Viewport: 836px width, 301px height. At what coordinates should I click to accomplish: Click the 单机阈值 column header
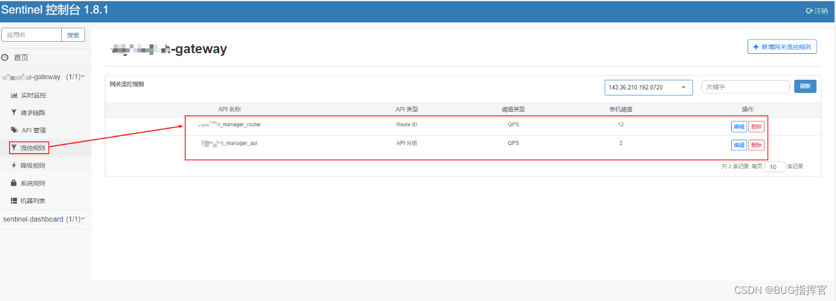(621, 109)
